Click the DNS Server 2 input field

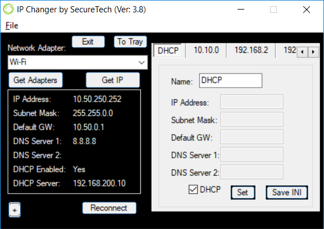tap(252, 172)
